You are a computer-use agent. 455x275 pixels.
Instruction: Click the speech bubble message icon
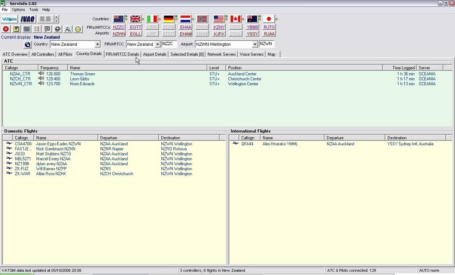47,29
